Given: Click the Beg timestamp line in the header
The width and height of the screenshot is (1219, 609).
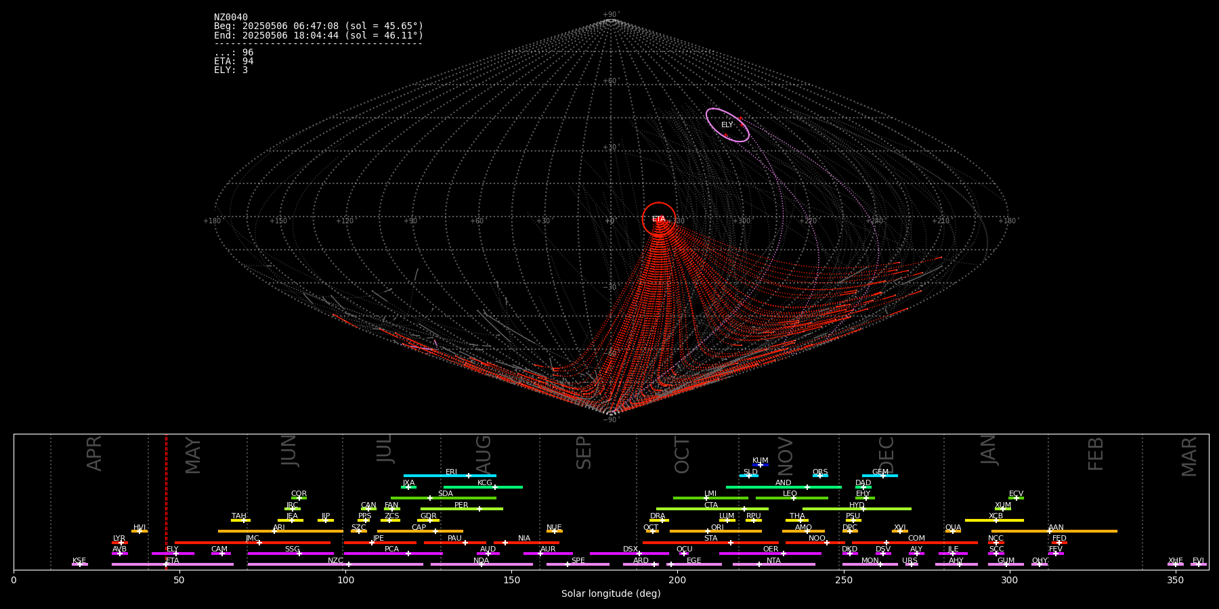Looking at the screenshot, I should pyautogui.click(x=318, y=26).
